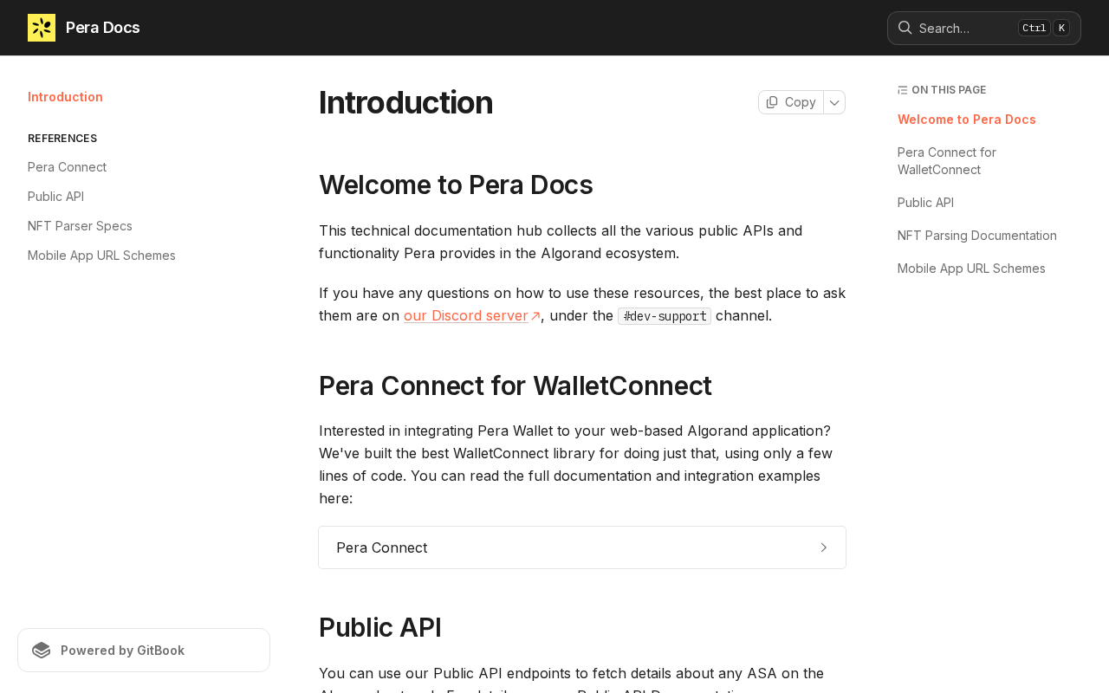Click the Pera Docs logo icon
This screenshot has height=693, width=1109.
42,28
